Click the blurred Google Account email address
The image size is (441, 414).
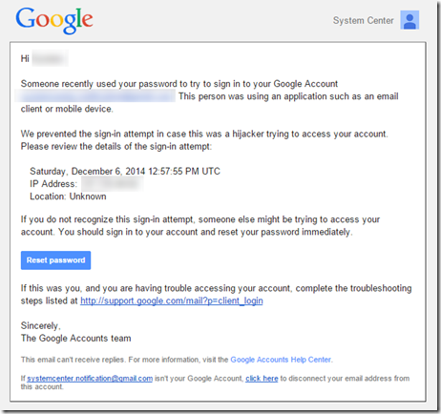coord(95,96)
